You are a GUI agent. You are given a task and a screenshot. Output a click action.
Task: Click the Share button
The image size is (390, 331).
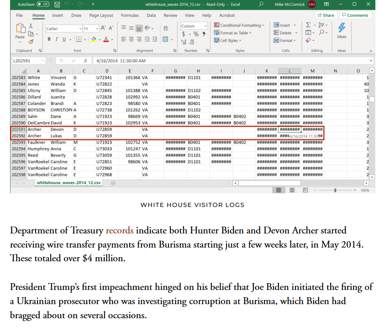326,15
